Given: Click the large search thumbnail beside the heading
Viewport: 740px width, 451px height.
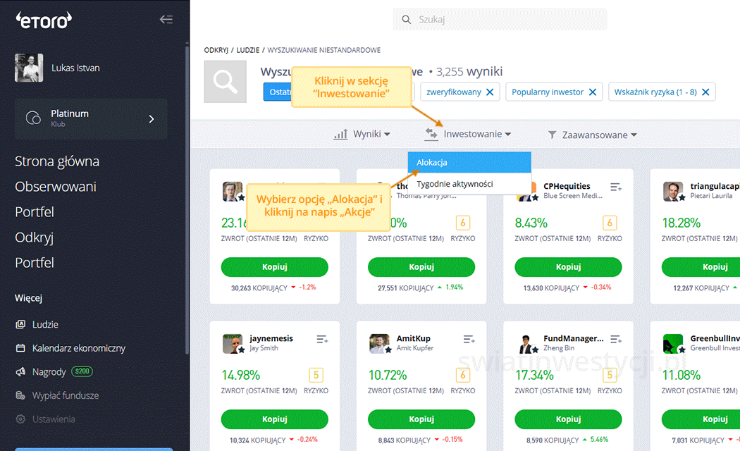Looking at the screenshot, I should pos(225,82).
